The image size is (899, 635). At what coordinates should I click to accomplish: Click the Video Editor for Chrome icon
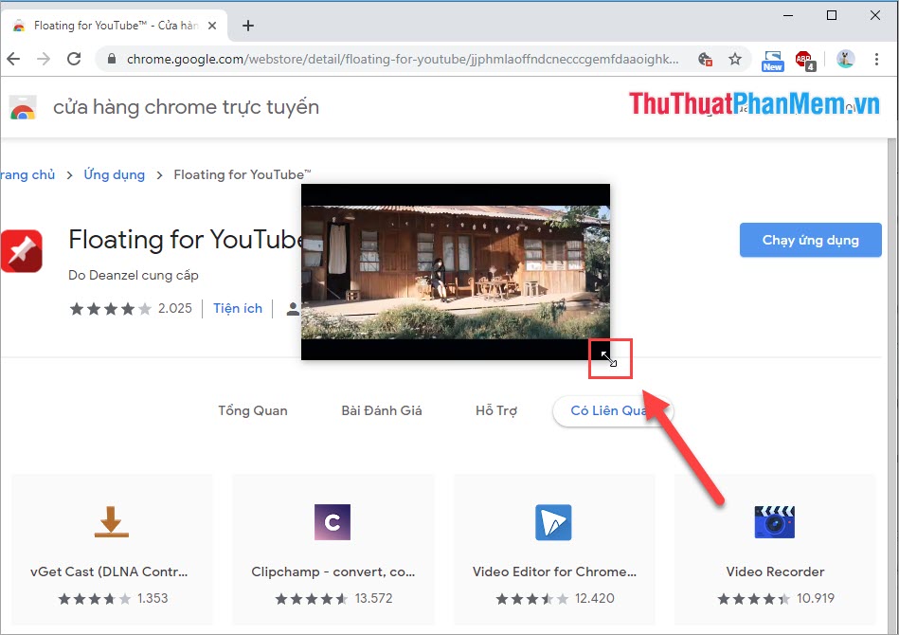(x=553, y=521)
